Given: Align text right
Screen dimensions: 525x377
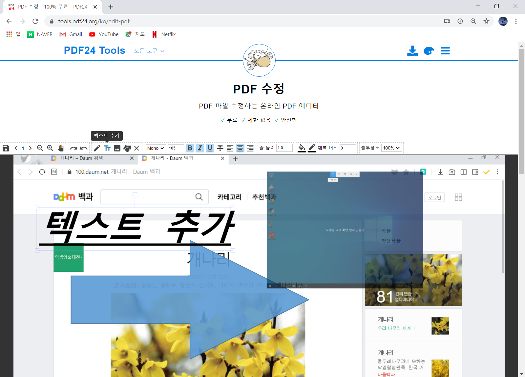Looking at the screenshot, I should [250, 148].
